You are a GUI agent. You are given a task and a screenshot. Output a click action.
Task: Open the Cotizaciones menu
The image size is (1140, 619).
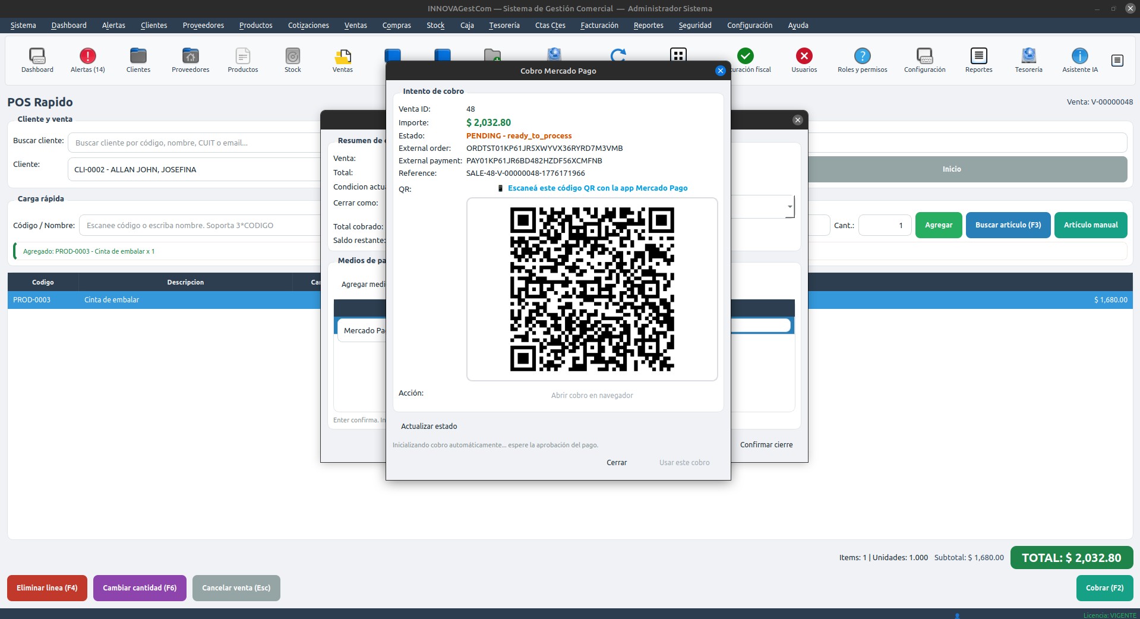tap(308, 26)
